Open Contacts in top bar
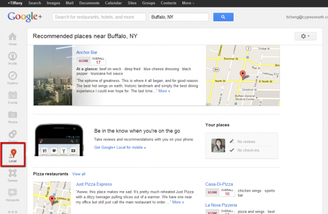The width and height of the screenshot is (328, 214). pyautogui.click(x=169, y=3)
